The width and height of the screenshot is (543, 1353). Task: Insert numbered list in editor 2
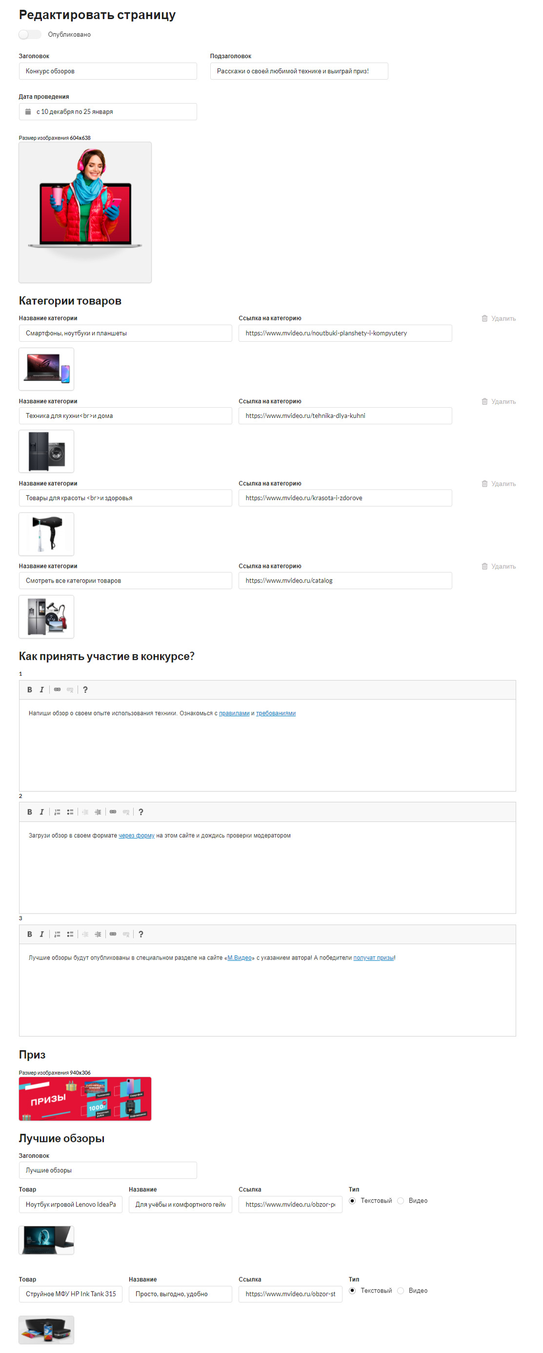pyautogui.click(x=57, y=812)
